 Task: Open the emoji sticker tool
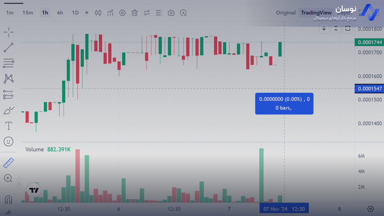[9, 141]
